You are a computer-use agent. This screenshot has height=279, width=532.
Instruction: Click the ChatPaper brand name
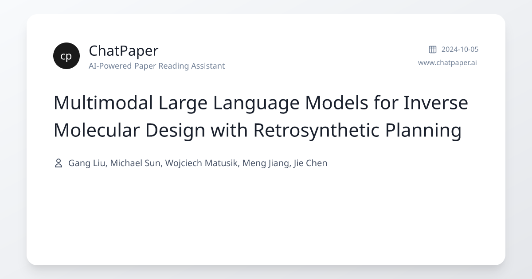124,50
